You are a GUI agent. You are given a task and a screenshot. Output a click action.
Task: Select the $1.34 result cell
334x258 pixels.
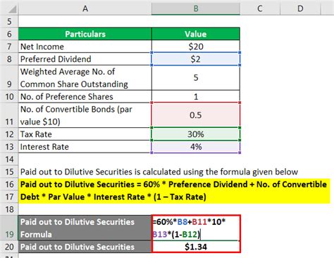click(x=196, y=247)
